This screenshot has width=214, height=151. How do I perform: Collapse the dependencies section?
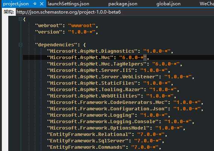coord(20,44)
